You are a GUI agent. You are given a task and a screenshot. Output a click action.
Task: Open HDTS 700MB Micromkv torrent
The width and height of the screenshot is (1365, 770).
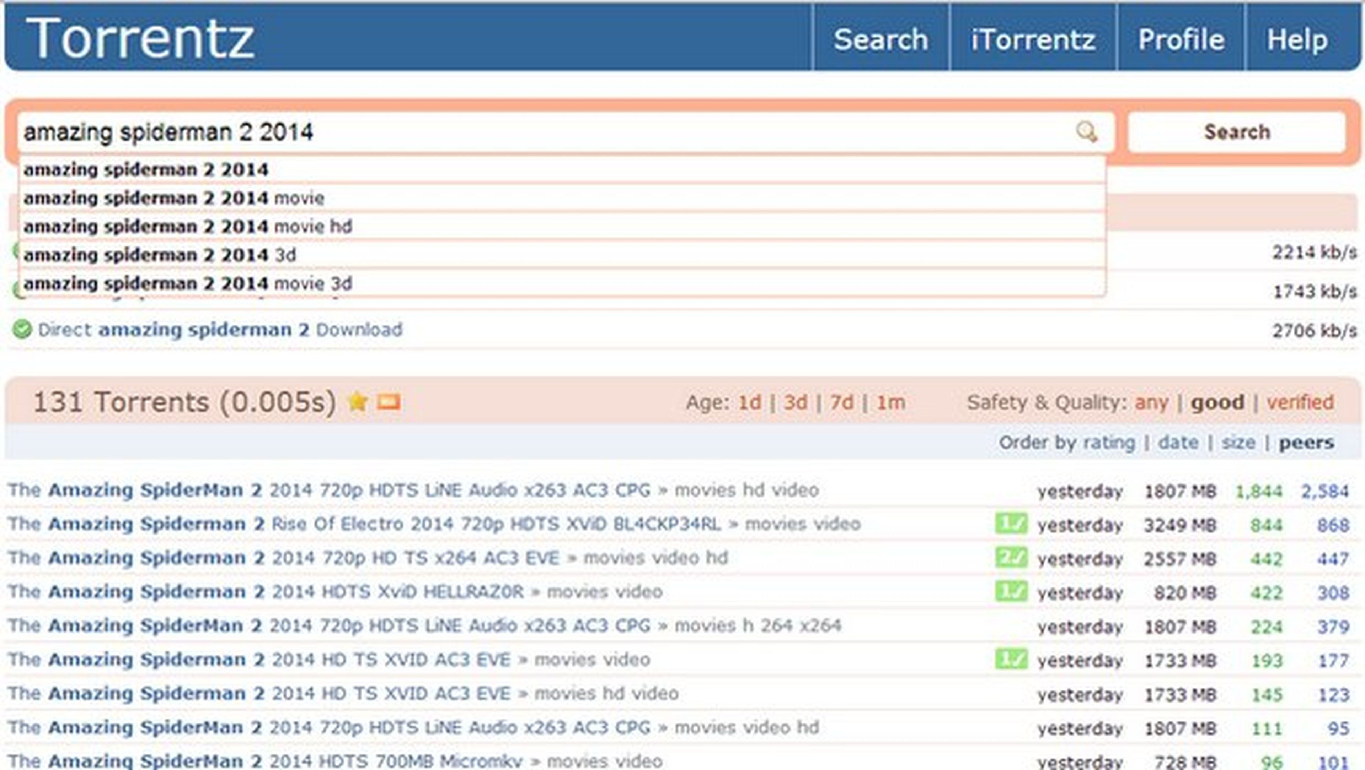(266, 761)
